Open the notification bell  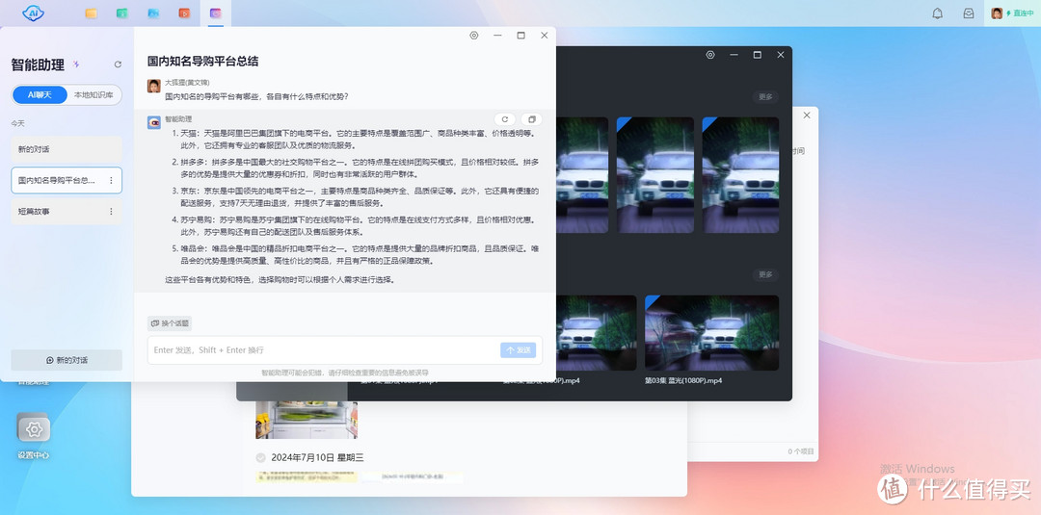click(x=938, y=13)
